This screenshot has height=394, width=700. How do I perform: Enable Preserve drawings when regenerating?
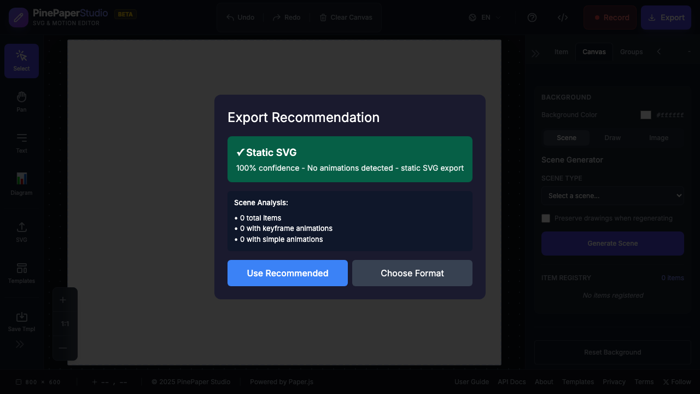click(545, 218)
